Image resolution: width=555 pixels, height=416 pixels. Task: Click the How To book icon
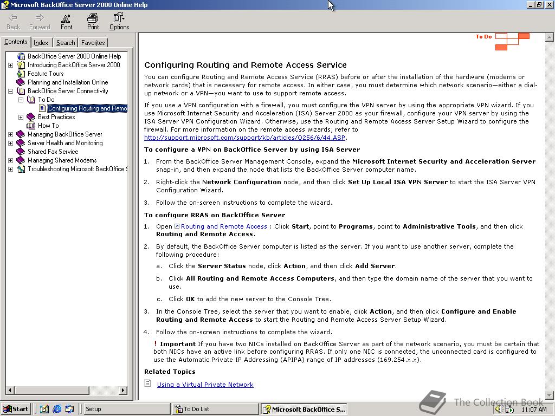tap(31, 126)
